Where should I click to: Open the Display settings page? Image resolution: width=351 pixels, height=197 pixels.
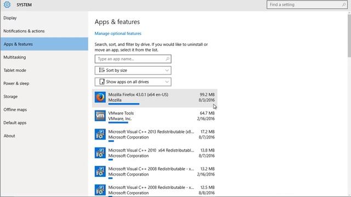point(44,18)
